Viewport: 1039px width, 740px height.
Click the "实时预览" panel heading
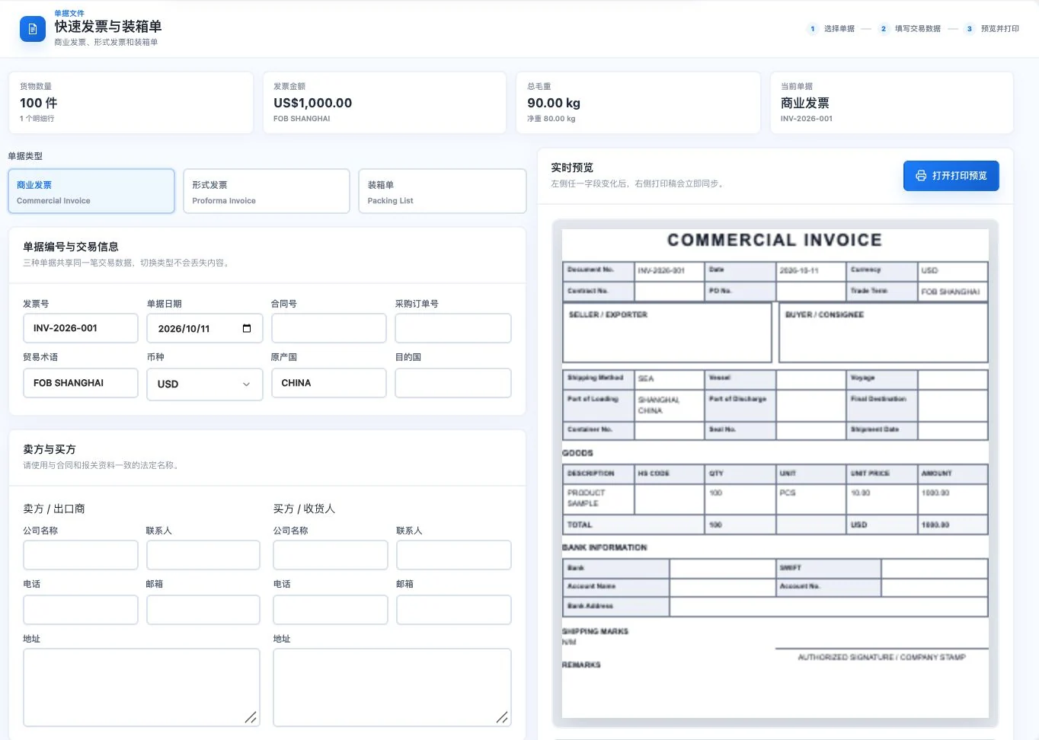click(572, 167)
